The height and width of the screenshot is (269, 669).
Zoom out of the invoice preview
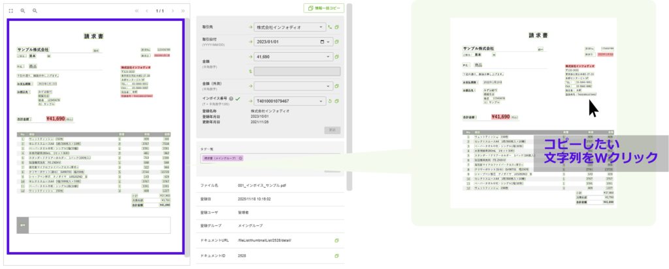pyautogui.click(x=35, y=11)
